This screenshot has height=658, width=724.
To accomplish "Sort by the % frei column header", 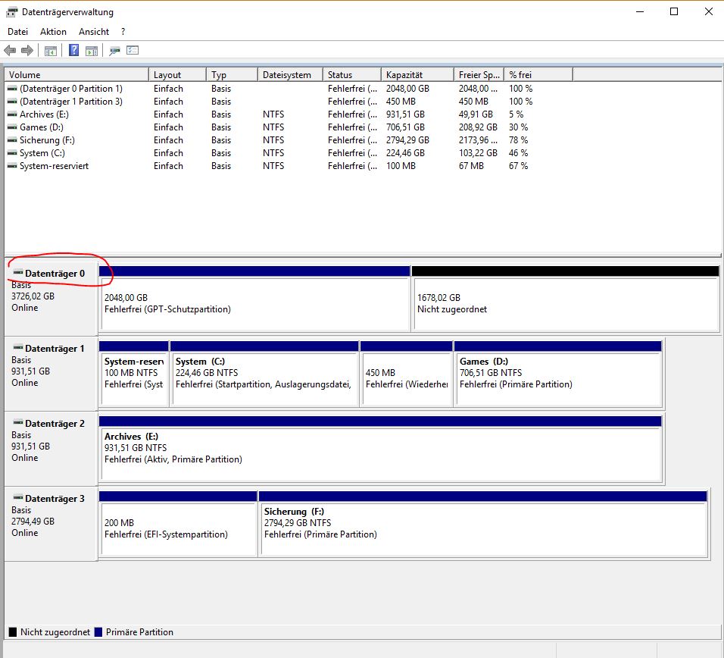I will (538, 74).
